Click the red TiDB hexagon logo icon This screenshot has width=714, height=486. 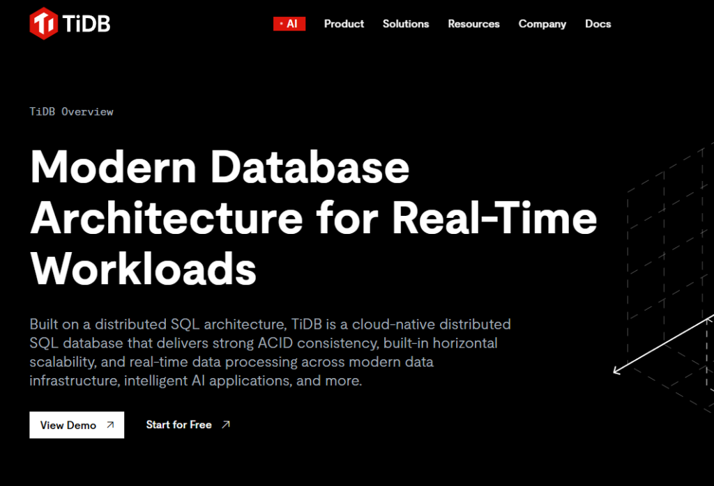pyautogui.click(x=44, y=24)
